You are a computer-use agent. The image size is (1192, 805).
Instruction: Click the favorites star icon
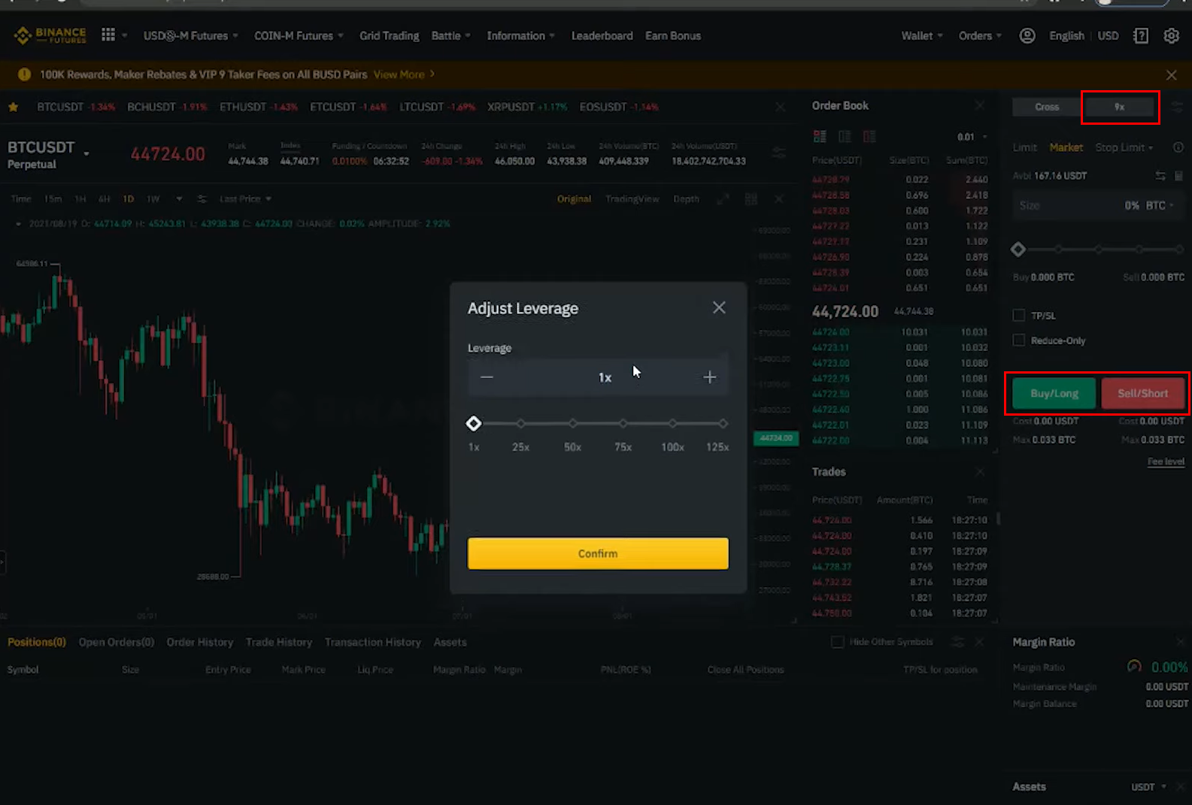(14, 107)
